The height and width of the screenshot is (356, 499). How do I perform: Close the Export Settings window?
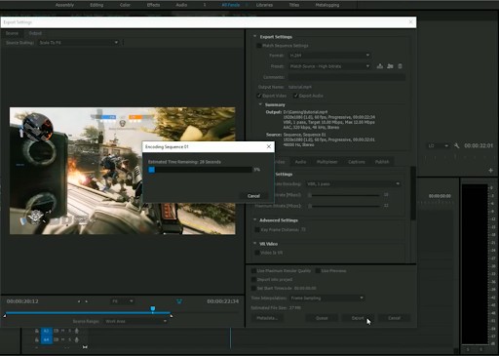(410, 21)
